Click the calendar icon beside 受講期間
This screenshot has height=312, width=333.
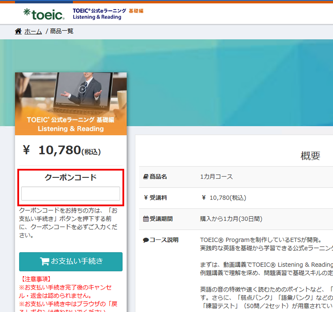click(146, 219)
